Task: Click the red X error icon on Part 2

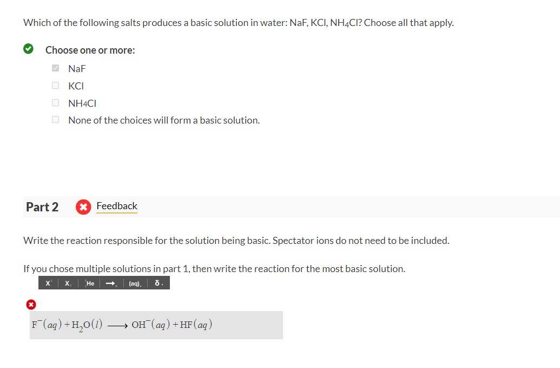Action: 83,207
